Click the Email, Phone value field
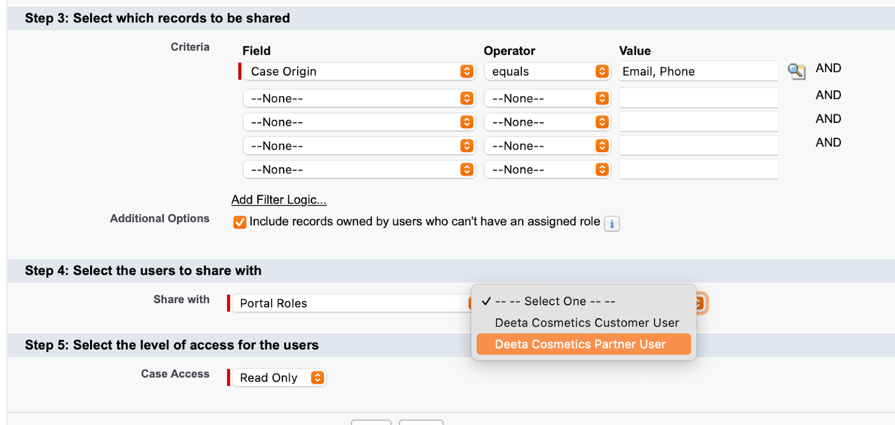The height and width of the screenshot is (425, 895). [699, 71]
